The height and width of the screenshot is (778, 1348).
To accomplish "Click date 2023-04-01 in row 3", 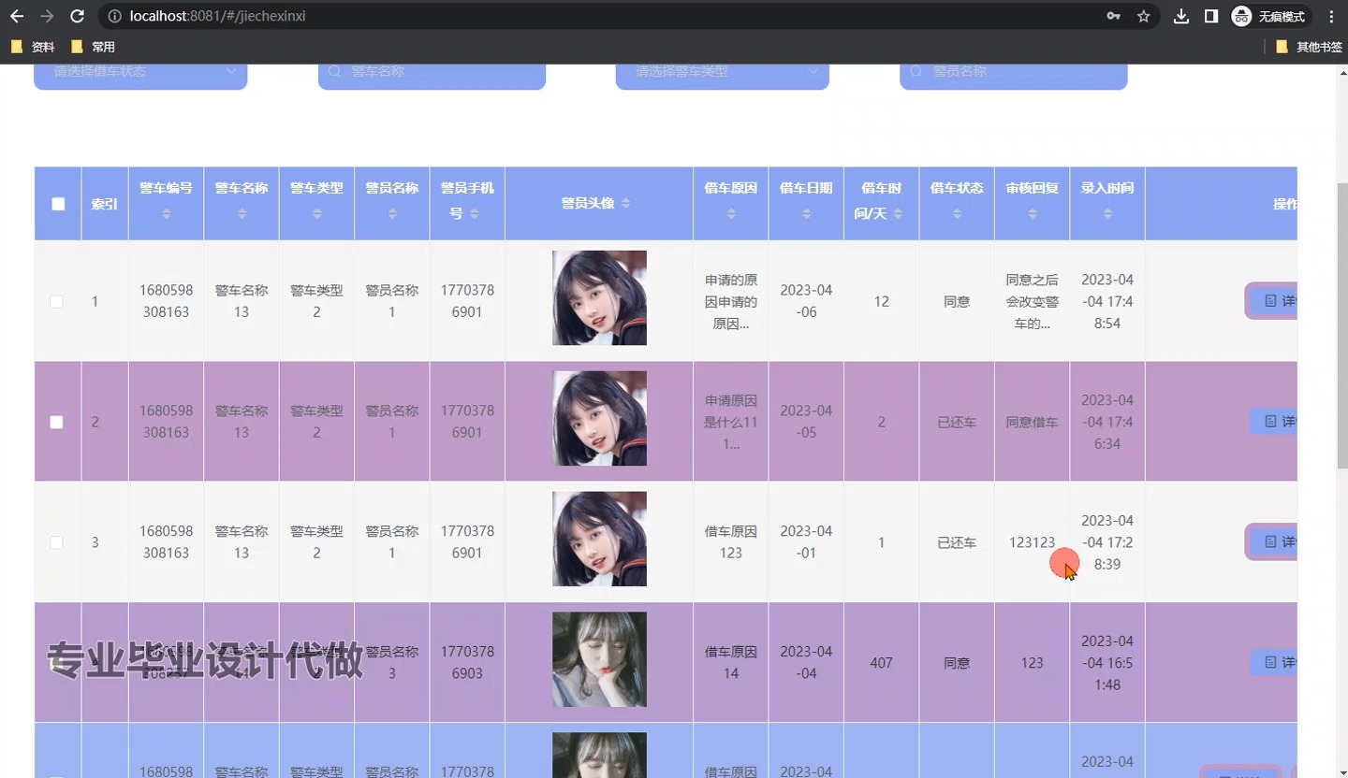I will (x=806, y=542).
